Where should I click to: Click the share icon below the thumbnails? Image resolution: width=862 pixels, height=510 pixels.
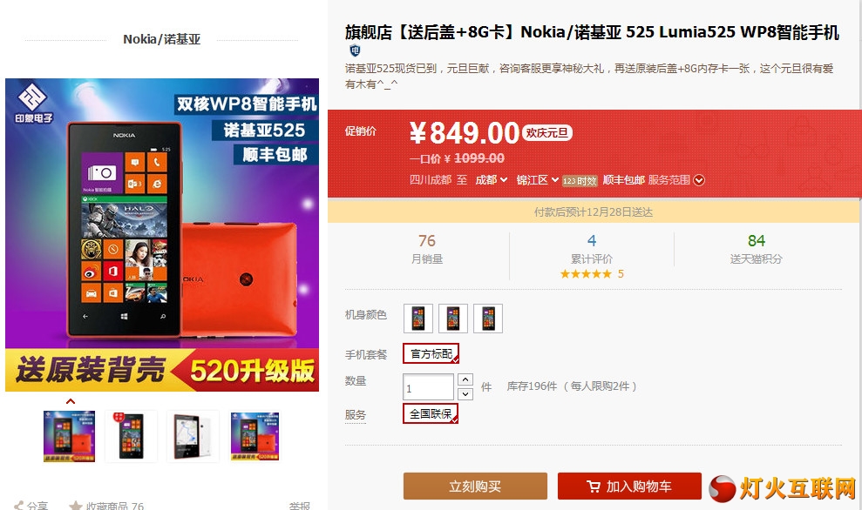19,506
